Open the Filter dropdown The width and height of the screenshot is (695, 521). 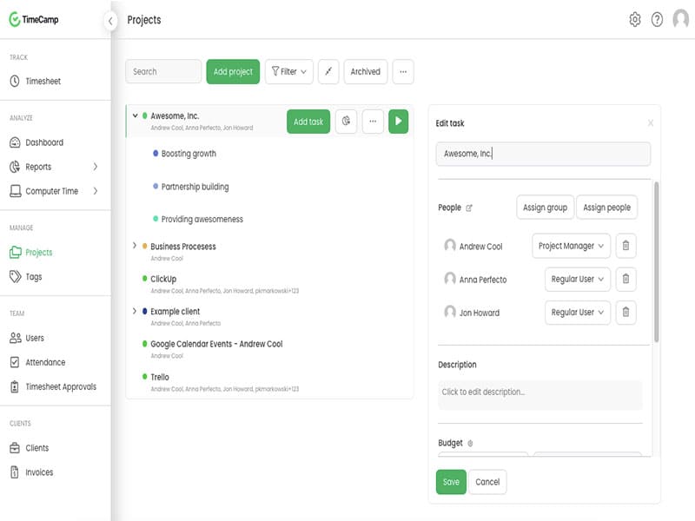(x=288, y=72)
